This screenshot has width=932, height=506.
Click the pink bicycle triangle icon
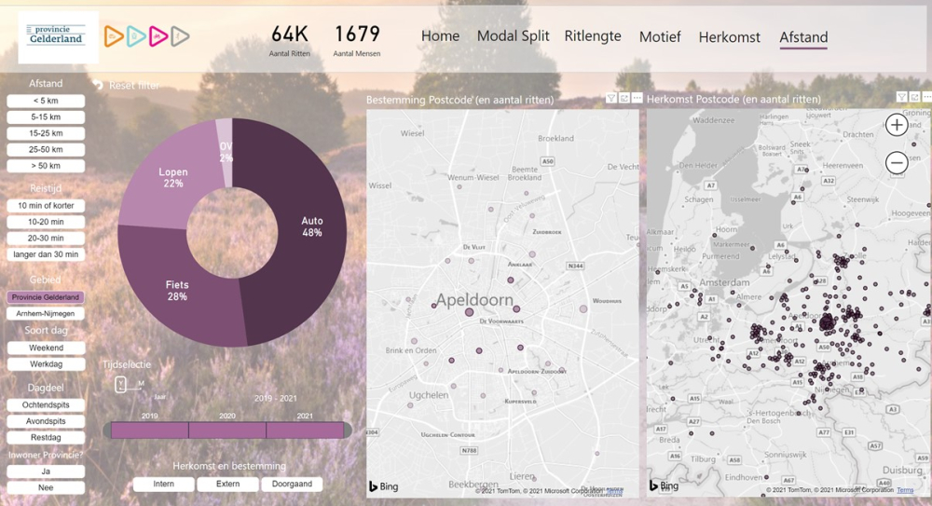158,36
